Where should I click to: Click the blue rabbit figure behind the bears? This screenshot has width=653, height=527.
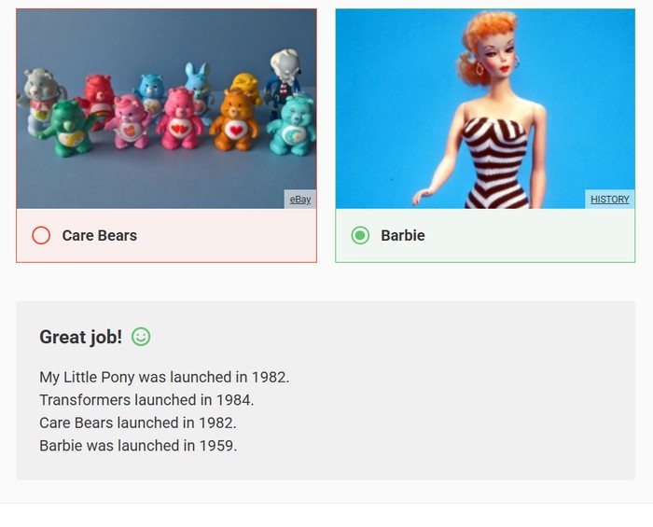[x=197, y=82]
